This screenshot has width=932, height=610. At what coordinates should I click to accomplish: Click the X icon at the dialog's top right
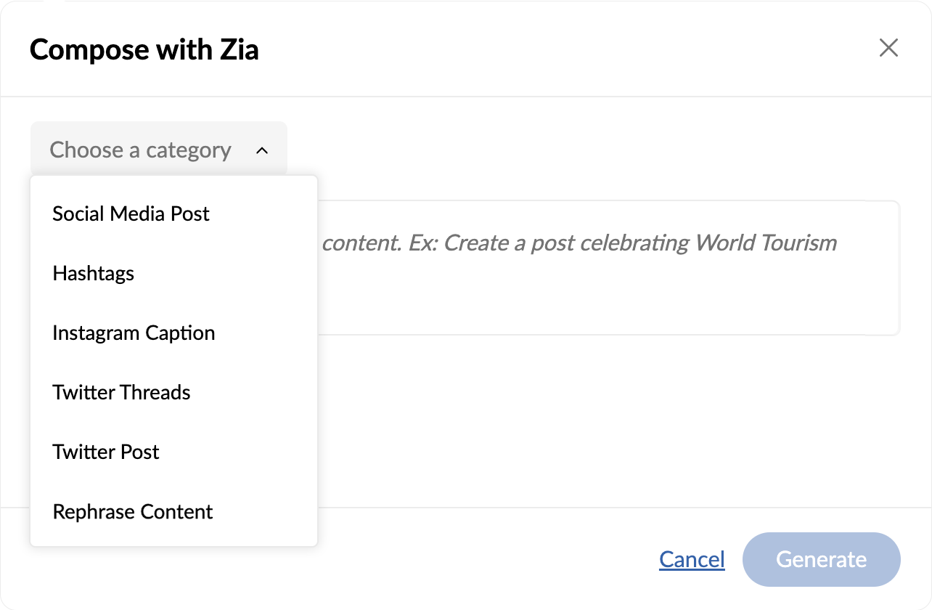[888, 49]
